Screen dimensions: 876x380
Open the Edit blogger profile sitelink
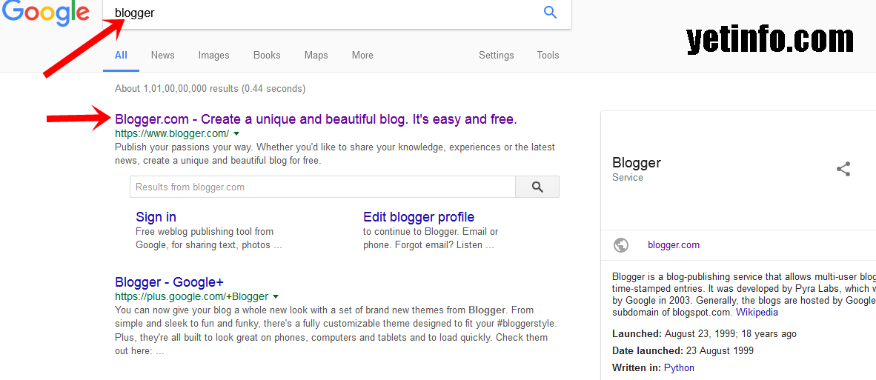tap(419, 217)
